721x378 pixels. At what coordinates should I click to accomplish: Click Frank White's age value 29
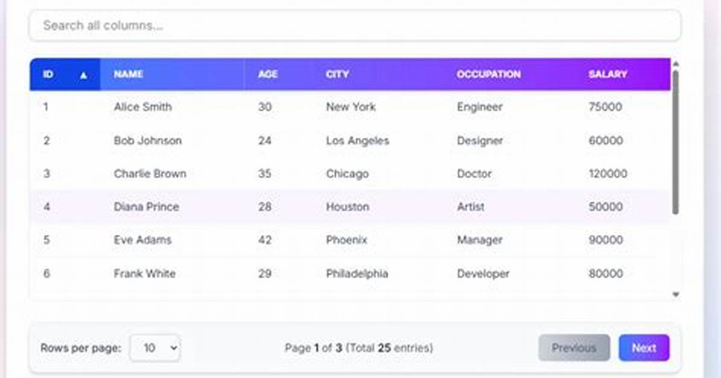265,273
